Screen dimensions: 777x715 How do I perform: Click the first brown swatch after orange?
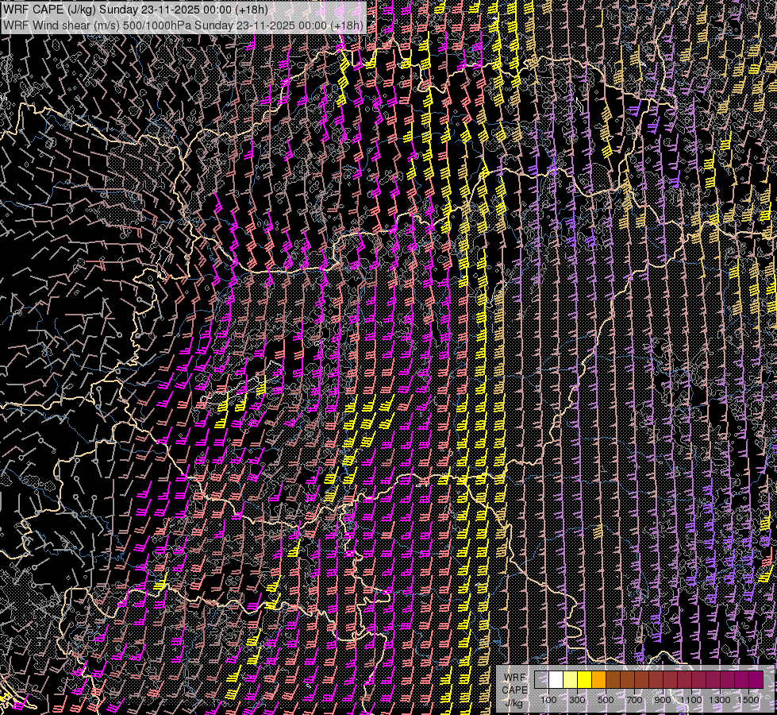pyautogui.click(x=613, y=680)
